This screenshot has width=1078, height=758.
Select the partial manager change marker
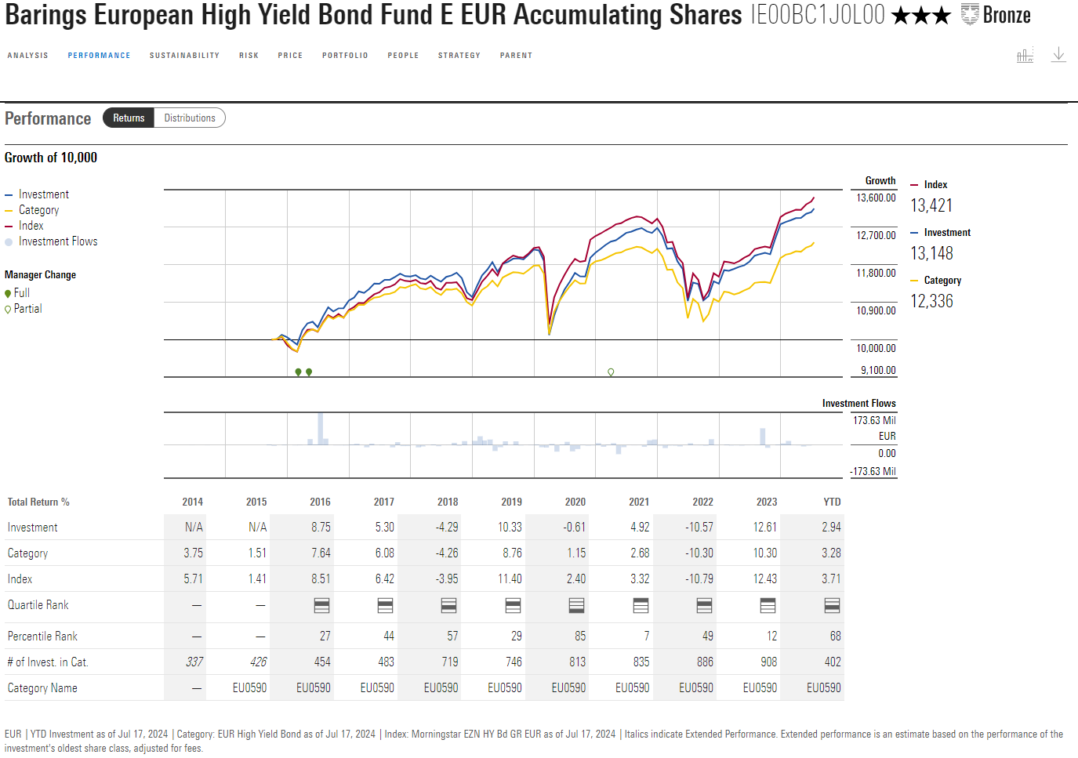(611, 372)
